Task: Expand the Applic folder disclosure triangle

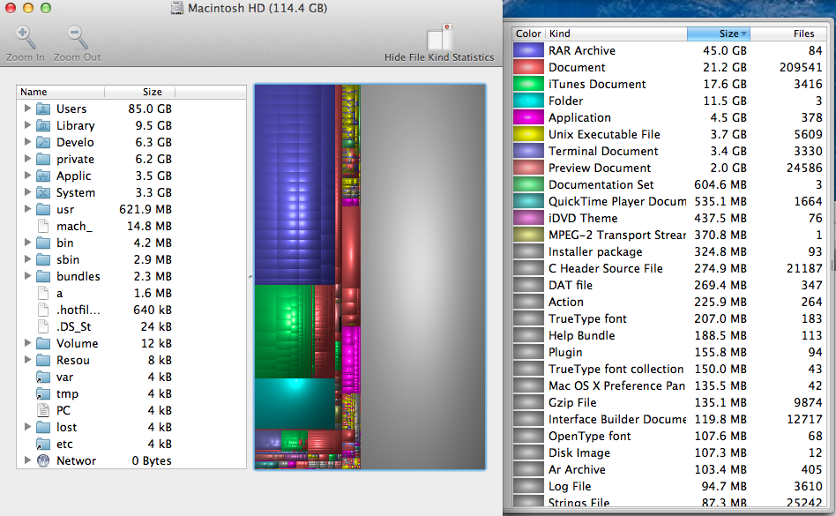Action: click(x=27, y=176)
